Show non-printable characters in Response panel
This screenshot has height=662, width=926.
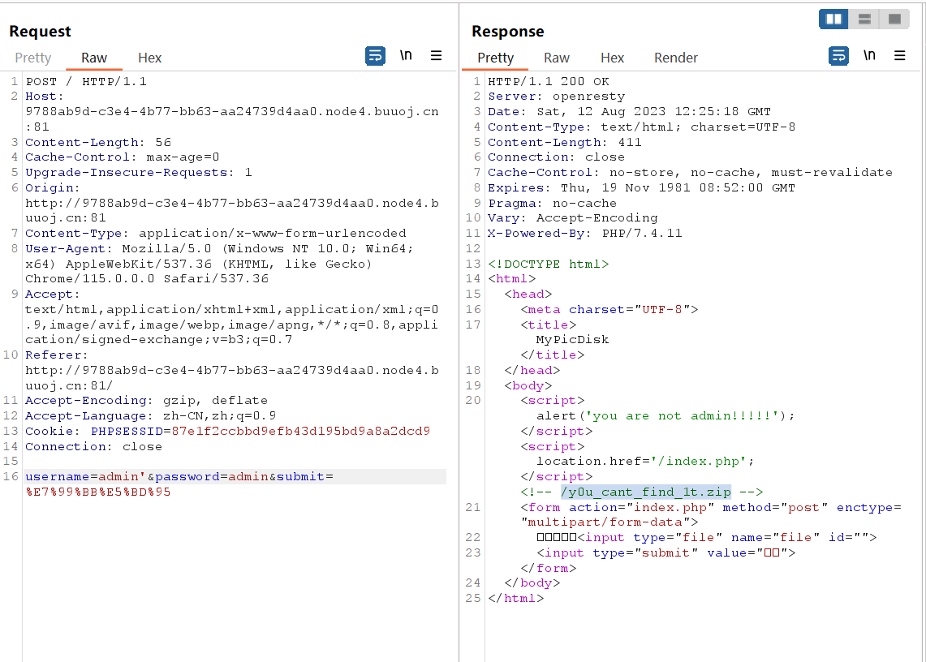(x=869, y=55)
